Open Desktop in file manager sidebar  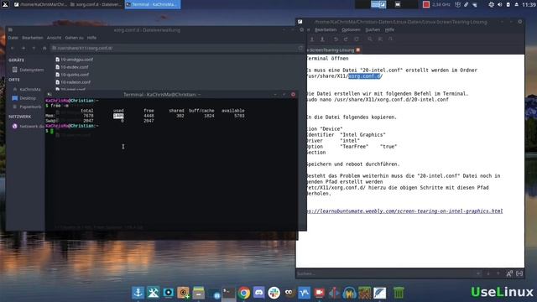coord(24,98)
